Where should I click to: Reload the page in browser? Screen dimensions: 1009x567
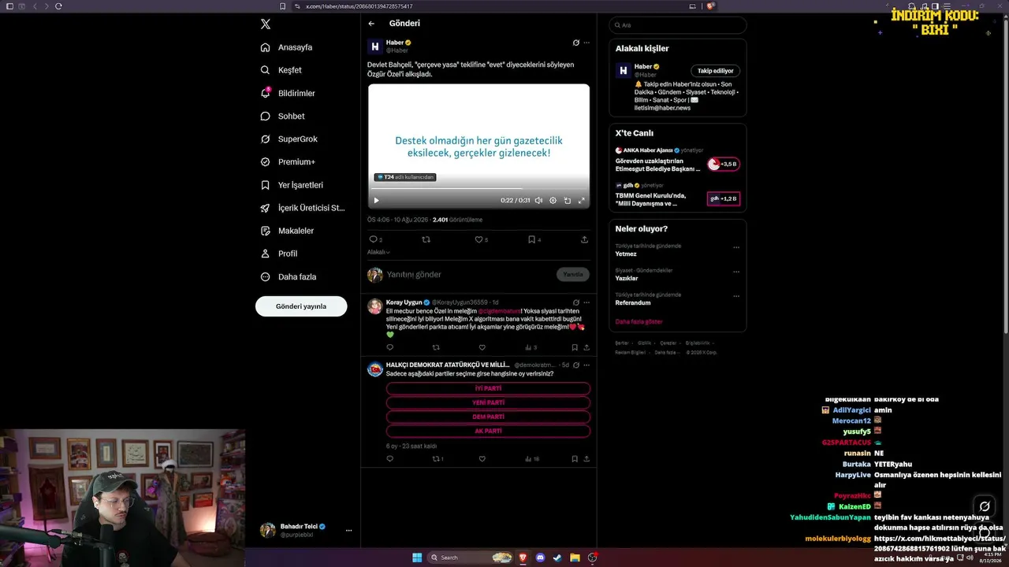pos(58,6)
